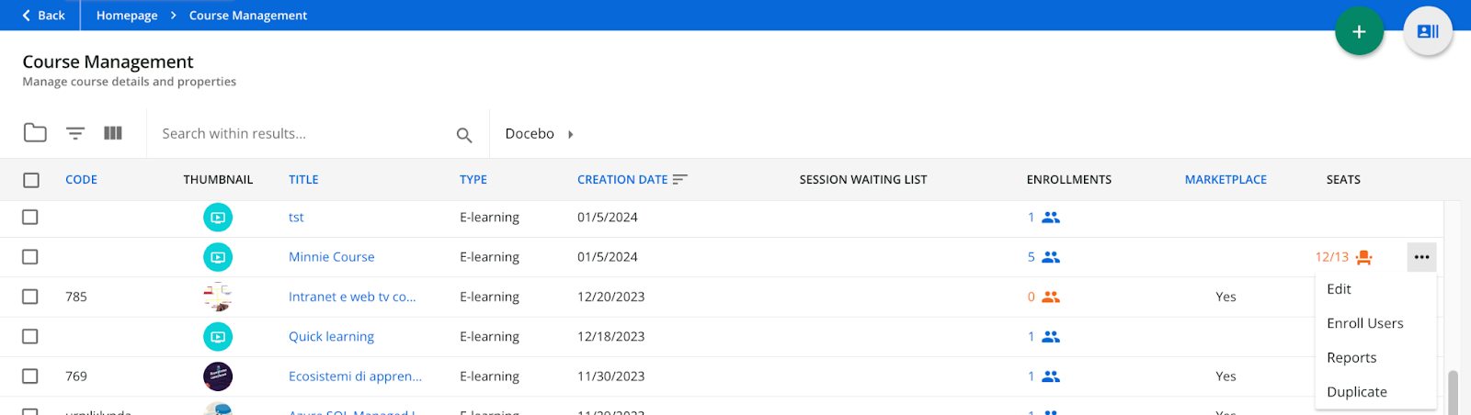Click the green plus add course button
1471x415 pixels.
click(x=1359, y=31)
